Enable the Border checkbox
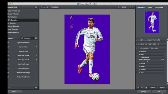168x94 pixels. [x=137, y=67]
